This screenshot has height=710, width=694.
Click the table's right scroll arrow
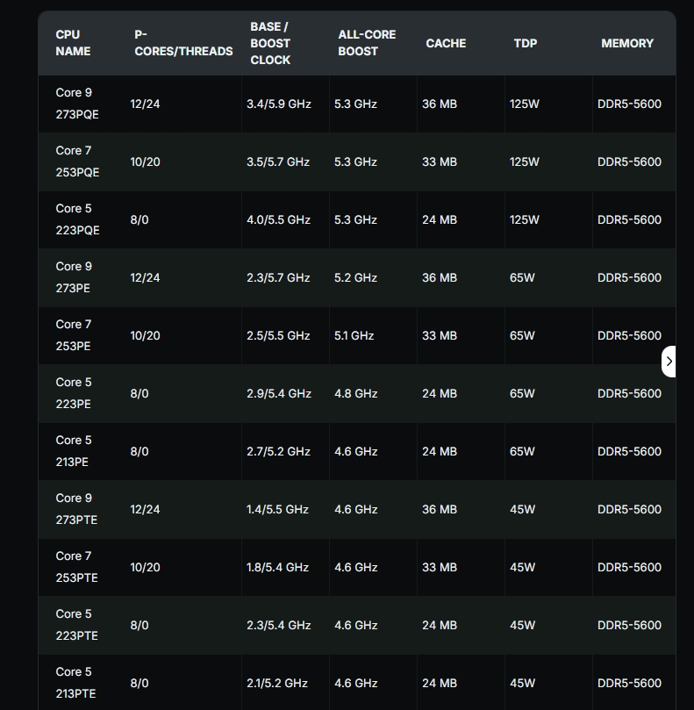pyautogui.click(x=669, y=362)
